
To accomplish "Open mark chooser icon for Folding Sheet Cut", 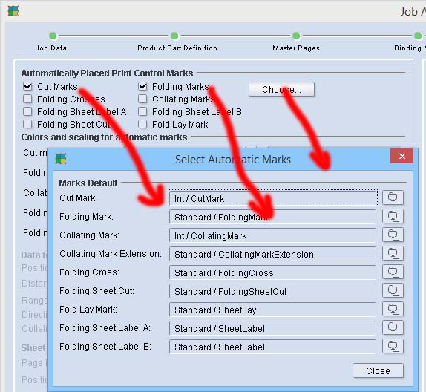I will click(x=393, y=290).
